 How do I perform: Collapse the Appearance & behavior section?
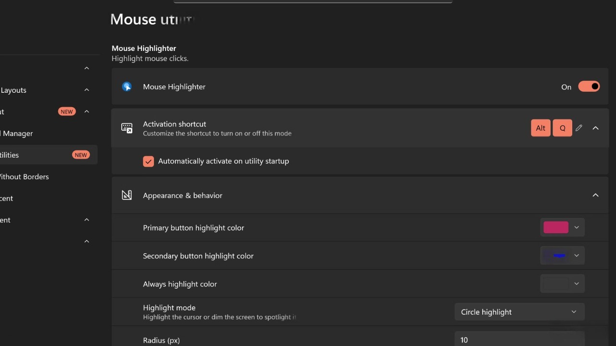[595, 195]
